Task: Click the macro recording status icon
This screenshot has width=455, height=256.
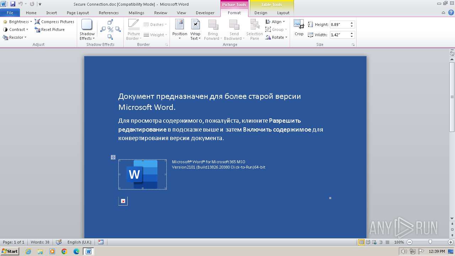Action: tap(101, 242)
